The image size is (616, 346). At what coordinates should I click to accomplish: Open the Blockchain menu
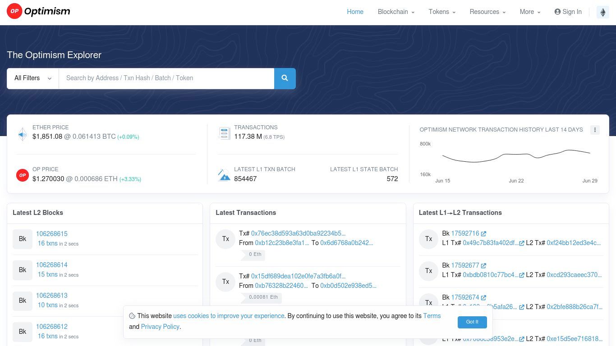point(396,12)
